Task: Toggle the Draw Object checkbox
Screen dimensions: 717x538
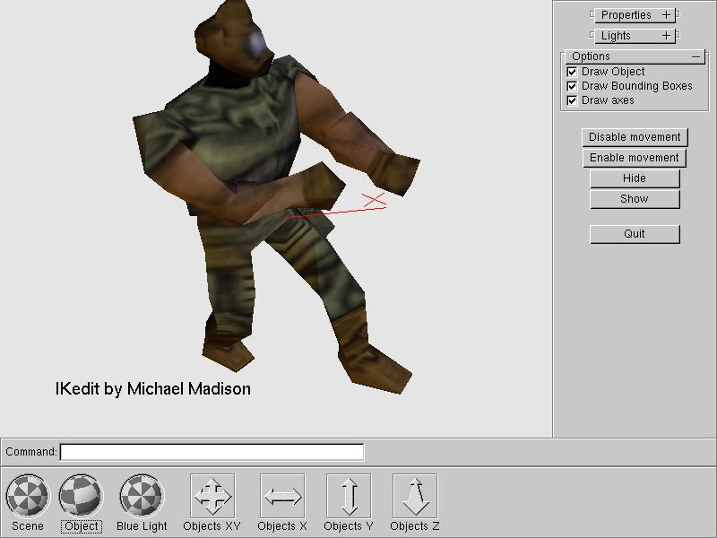Action: (572, 72)
